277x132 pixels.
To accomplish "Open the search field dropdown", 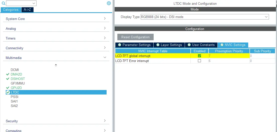I will (x=34, y=3).
